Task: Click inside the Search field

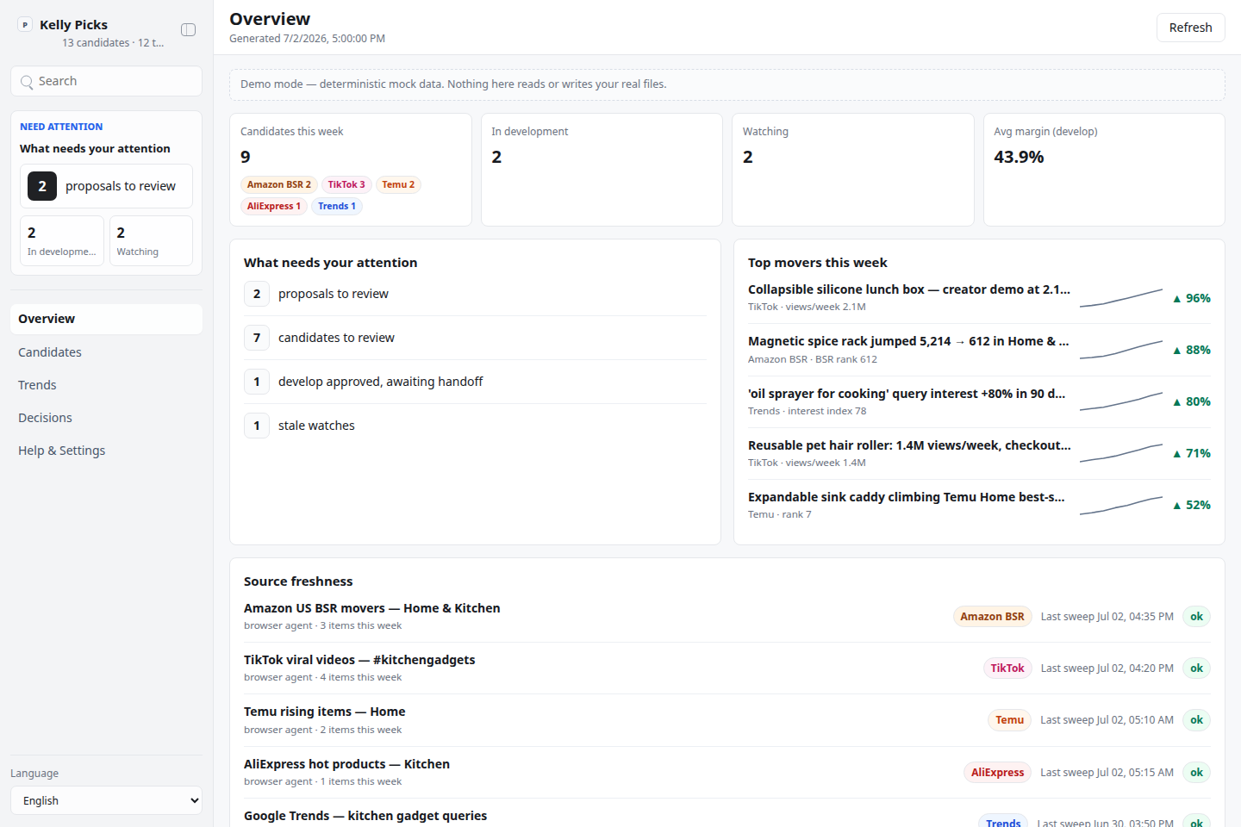Action: [x=106, y=81]
